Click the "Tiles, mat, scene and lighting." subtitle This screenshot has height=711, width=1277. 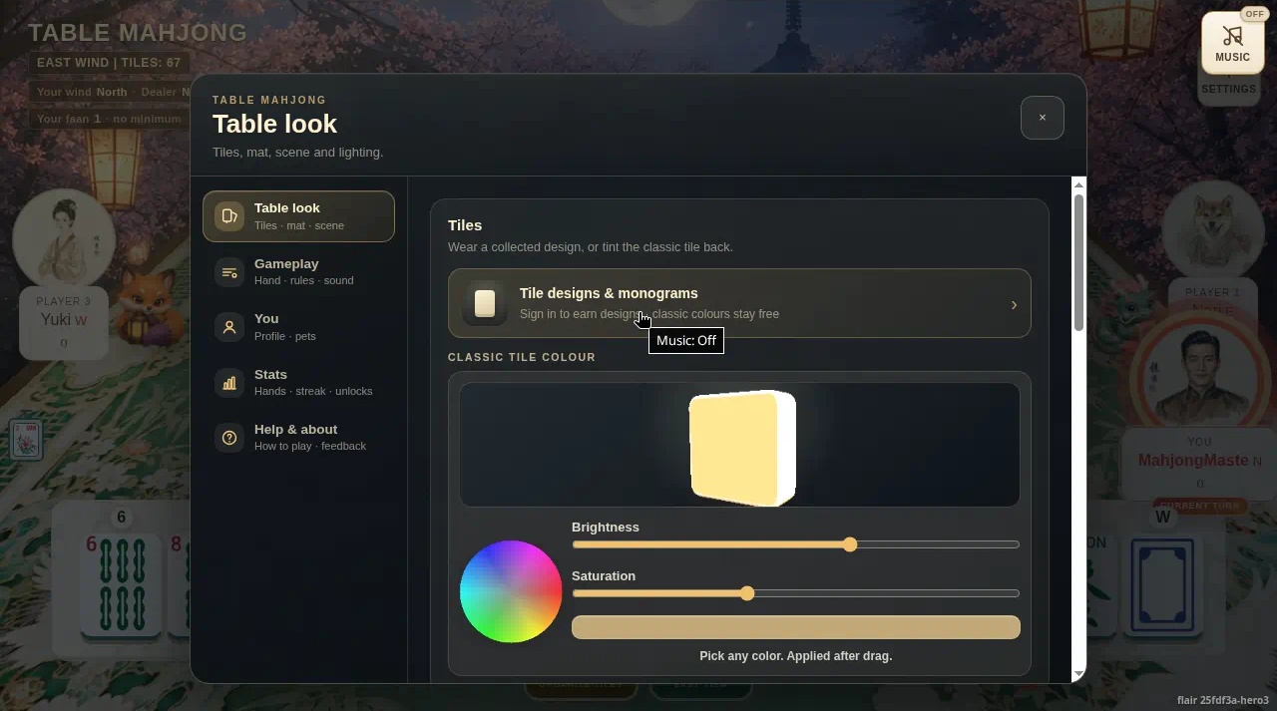(x=298, y=153)
